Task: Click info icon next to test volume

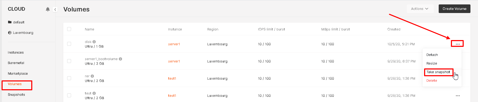Action: [x=94, y=93]
